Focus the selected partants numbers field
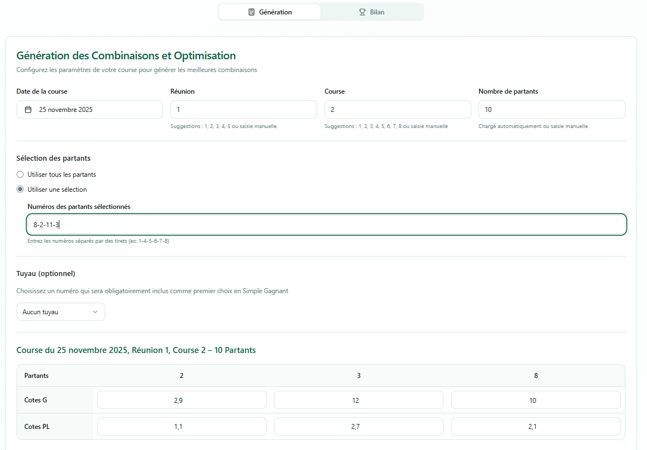The width and height of the screenshot is (647, 450). pyautogui.click(x=327, y=225)
